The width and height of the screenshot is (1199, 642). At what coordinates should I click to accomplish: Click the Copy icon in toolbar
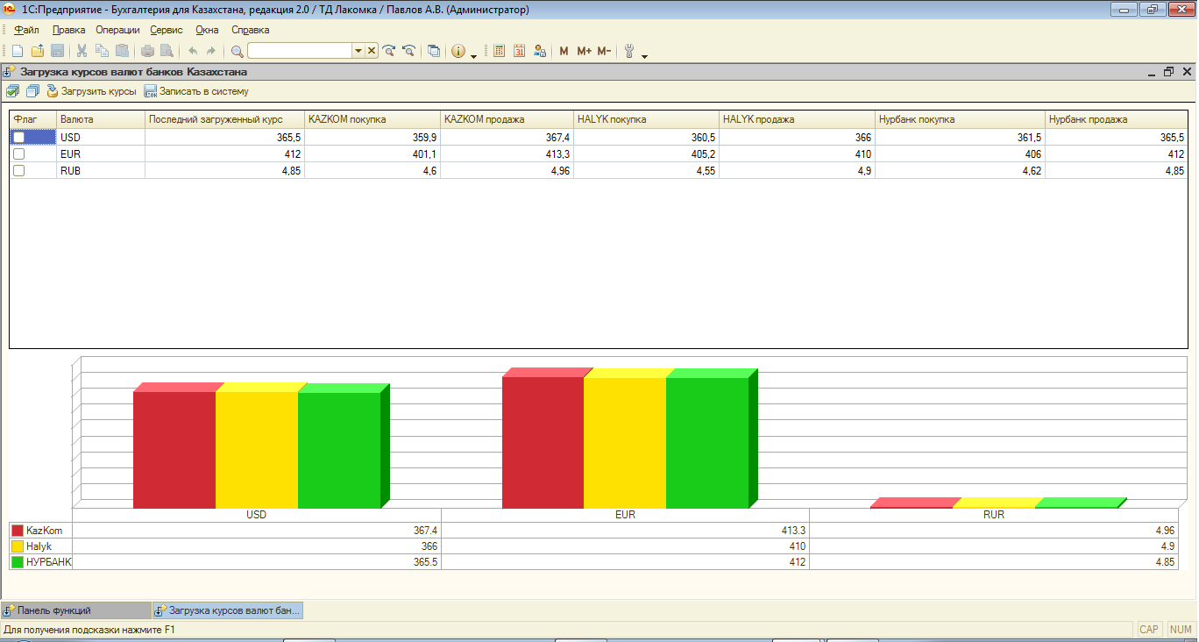coord(102,51)
